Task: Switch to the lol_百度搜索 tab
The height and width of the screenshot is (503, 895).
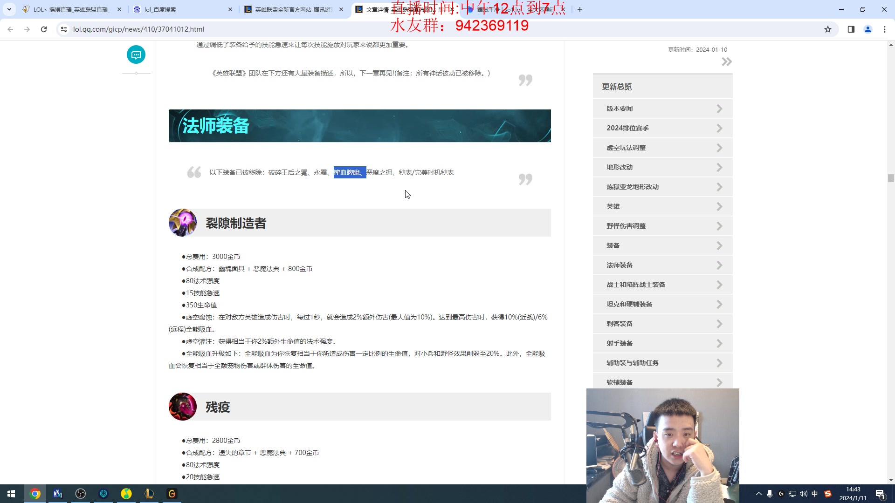Action: tap(182, 9)
